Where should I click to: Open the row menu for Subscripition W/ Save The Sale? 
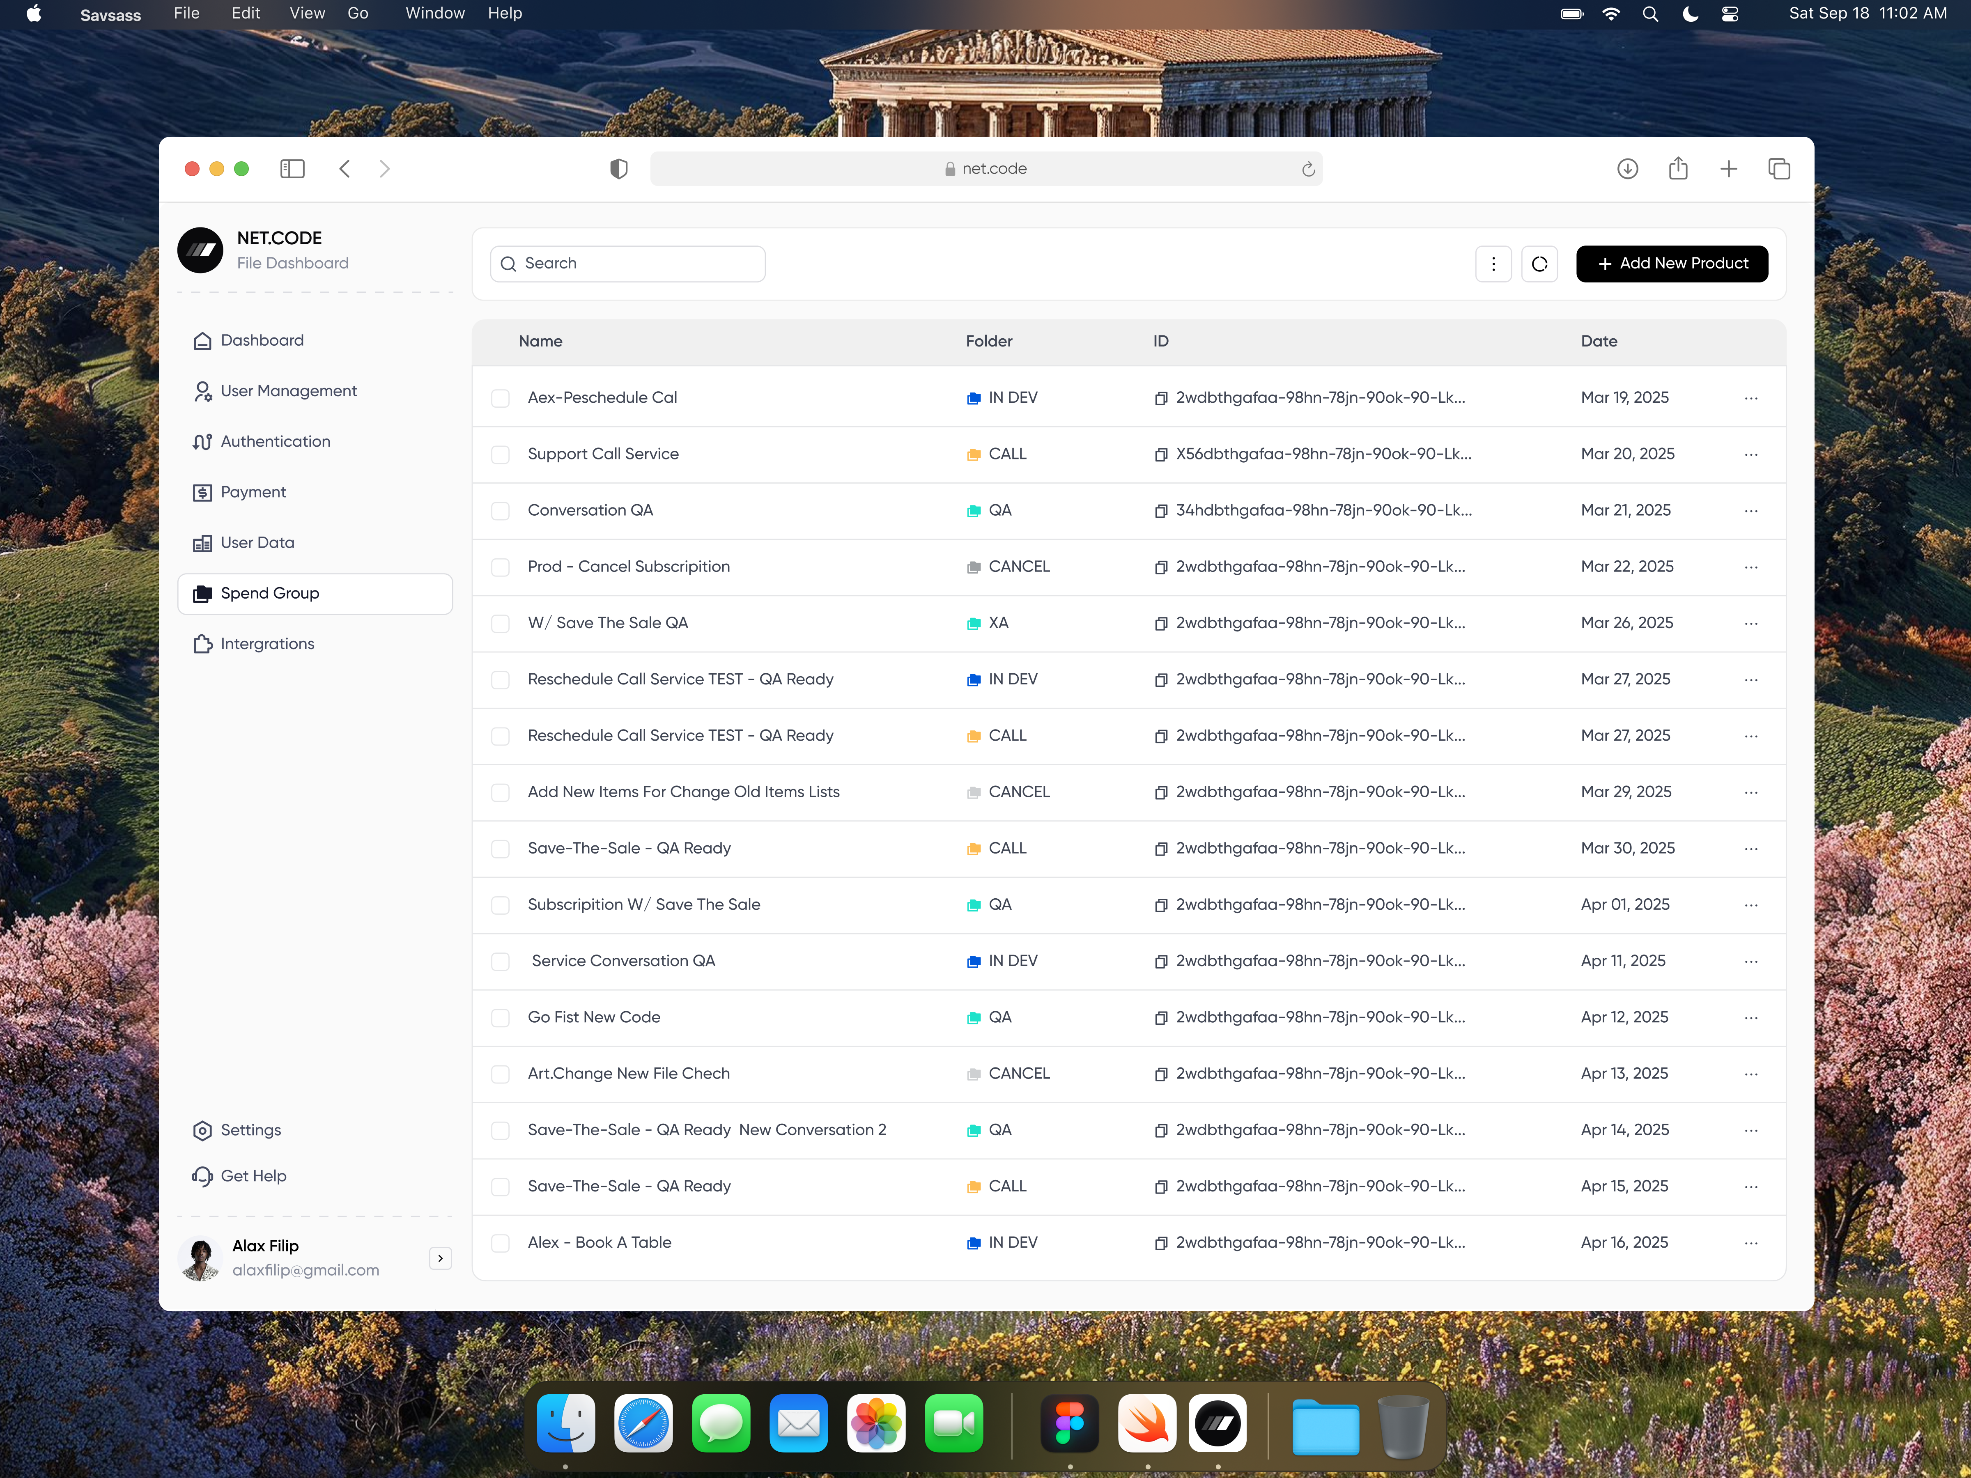pos(1751,905)
